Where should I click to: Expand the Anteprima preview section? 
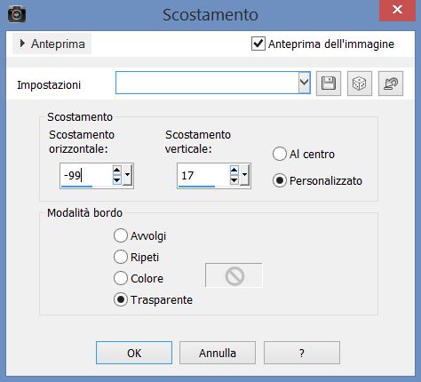point(52,44)
